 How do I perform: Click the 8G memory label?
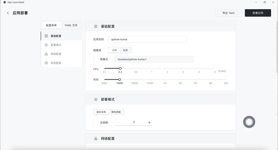point(211,83)
